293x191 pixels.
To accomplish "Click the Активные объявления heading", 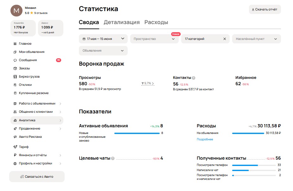I will [x=103, y=126].
